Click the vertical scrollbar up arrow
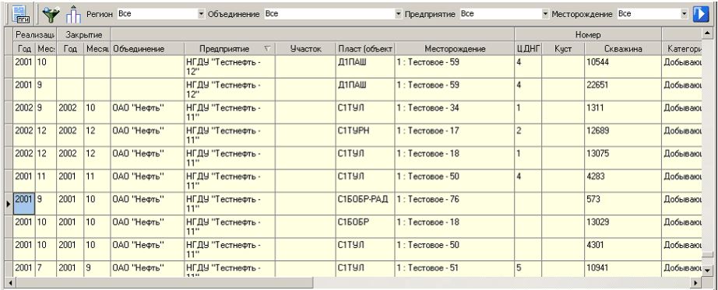Image resolution: width=718 pixels, height=290 pixels. pyautogui.click(x=707, y=33)
